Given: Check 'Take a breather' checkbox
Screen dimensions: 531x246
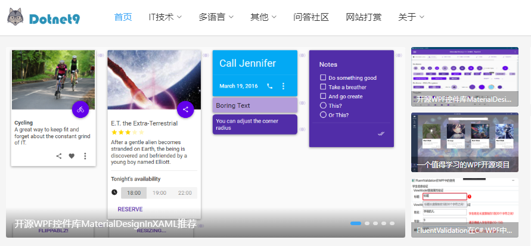Looking at the screenshot, I should 323,86.
